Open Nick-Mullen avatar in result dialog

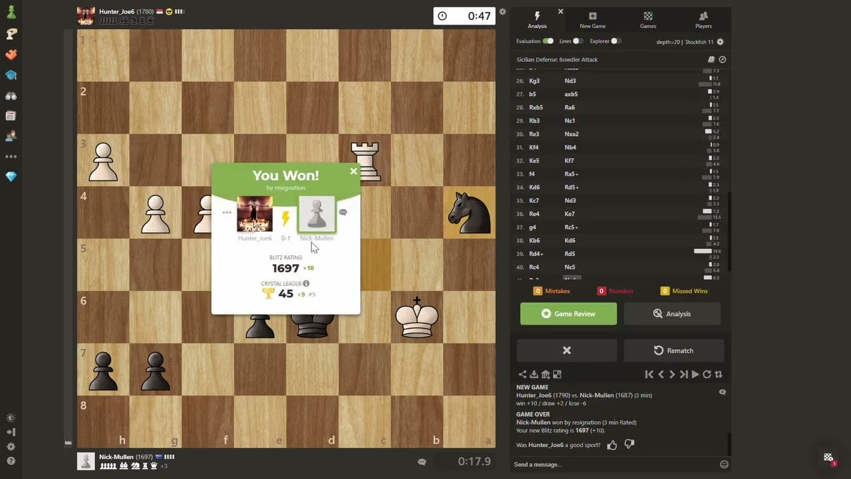click(x=316, y=214)
